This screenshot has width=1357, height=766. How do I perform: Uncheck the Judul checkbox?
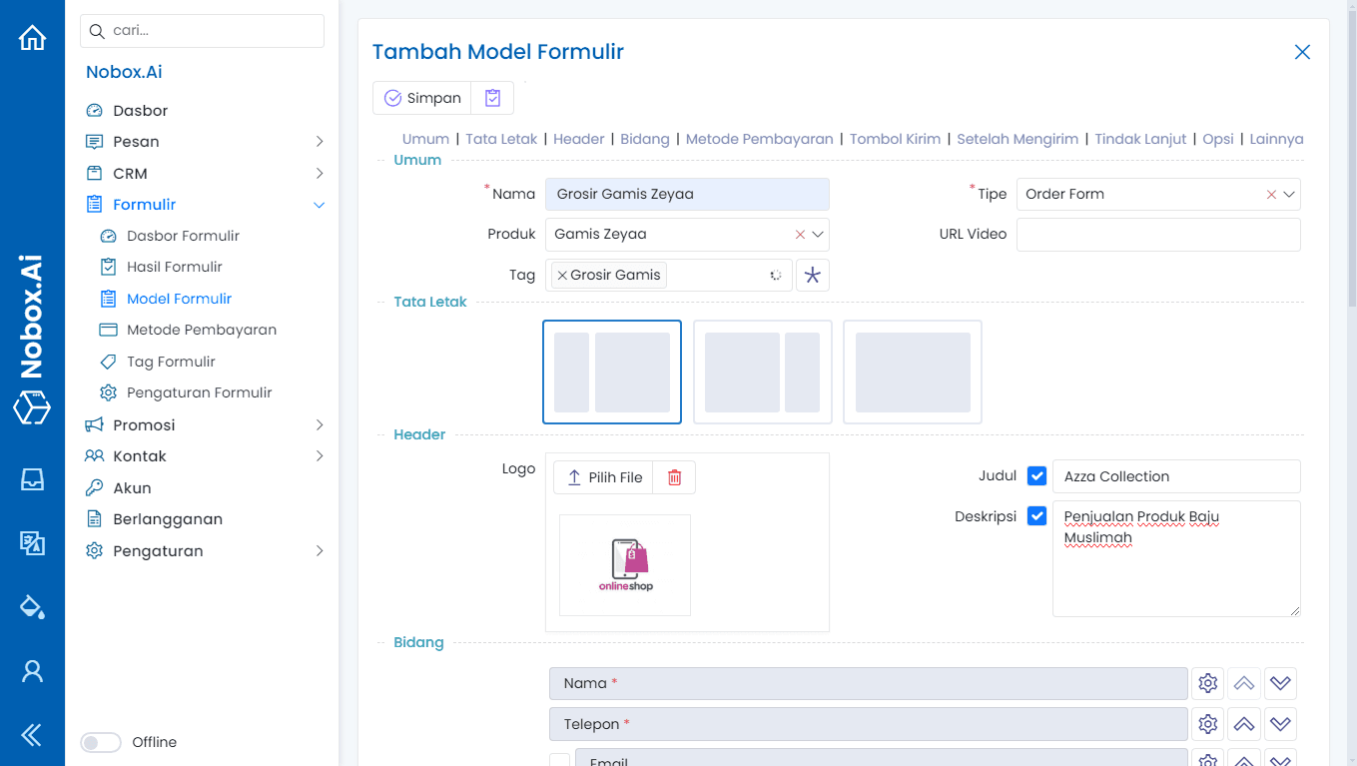pyautogui.click(x=1036, y=475)
